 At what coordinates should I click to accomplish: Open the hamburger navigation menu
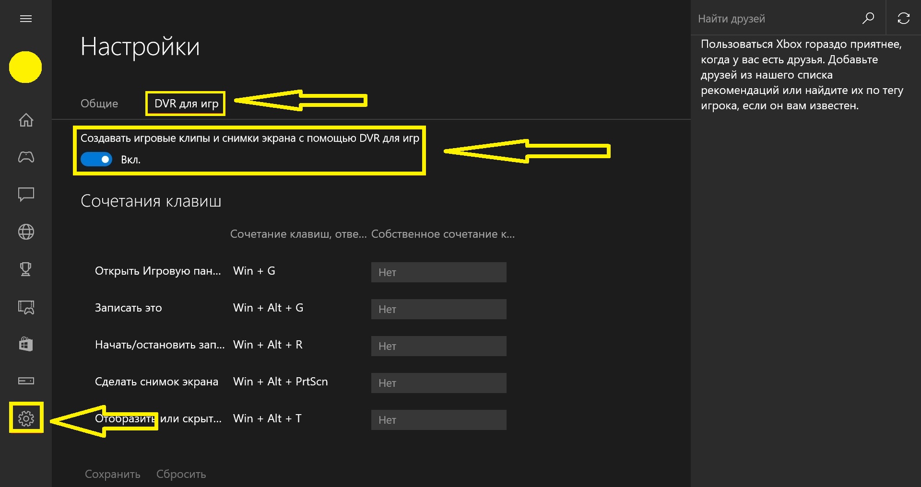point(26,19)
